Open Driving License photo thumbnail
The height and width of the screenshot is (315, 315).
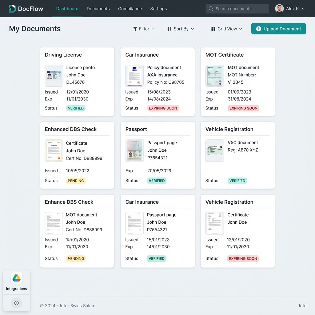tap(54, 76)
